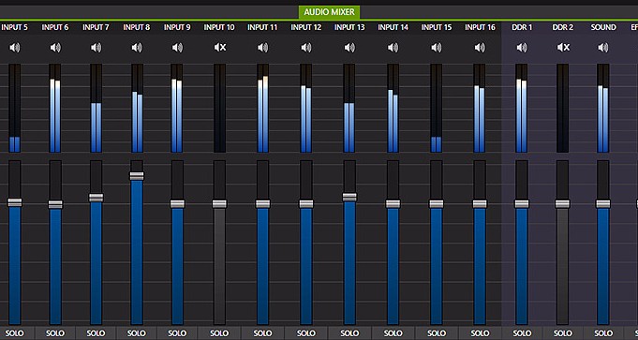Mute INPUT 13 with its speaker icon

[x=349, y=48]
